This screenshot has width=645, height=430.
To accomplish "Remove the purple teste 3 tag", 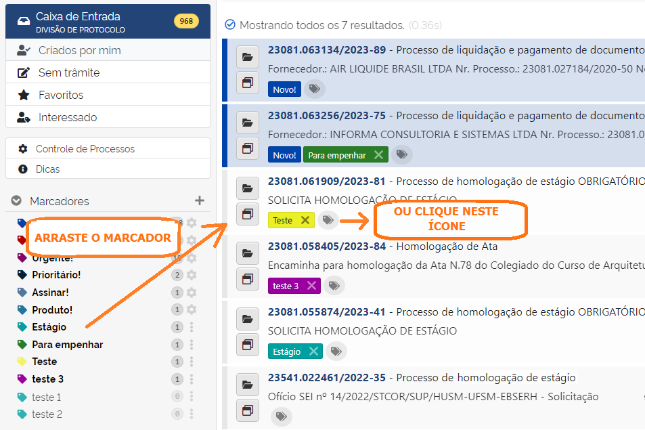I will pyautogui.click(x=311, y=286).
